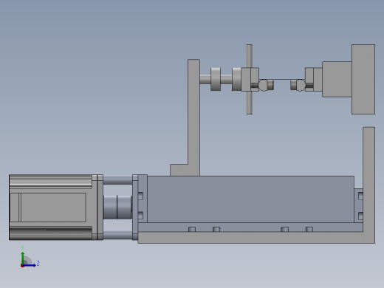
Task: Click the blue Z axis arrow of the triad
Action: [x=30, y=265]
